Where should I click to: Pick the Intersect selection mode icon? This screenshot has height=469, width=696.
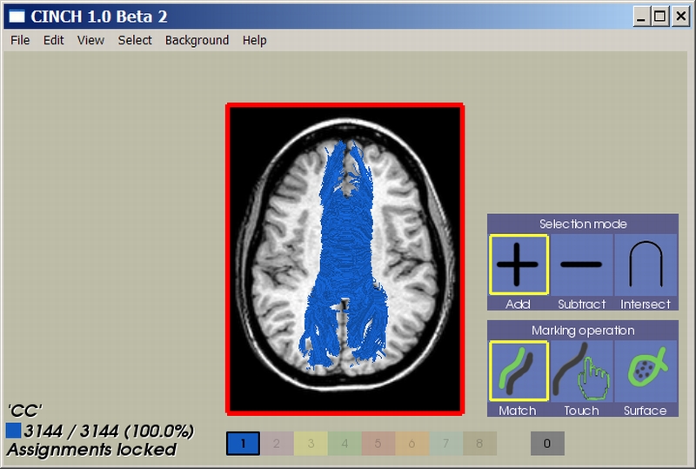[x=646, y=265]
